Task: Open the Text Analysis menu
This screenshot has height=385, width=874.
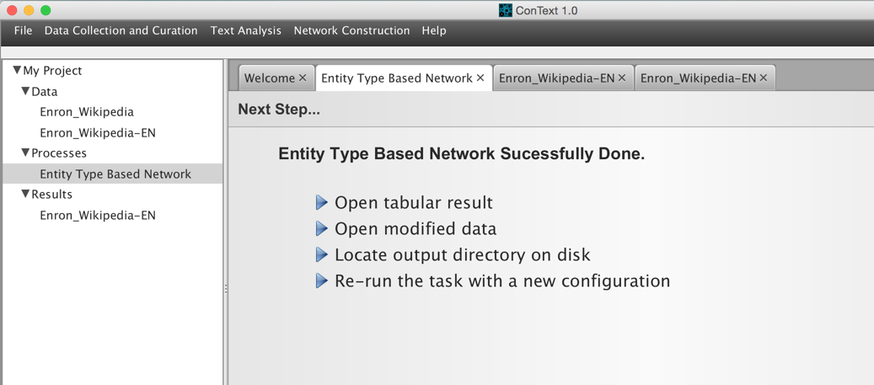Action: point(246,30)
